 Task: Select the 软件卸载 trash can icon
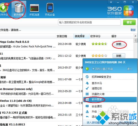pyautogui.click(x=19, y=9)
